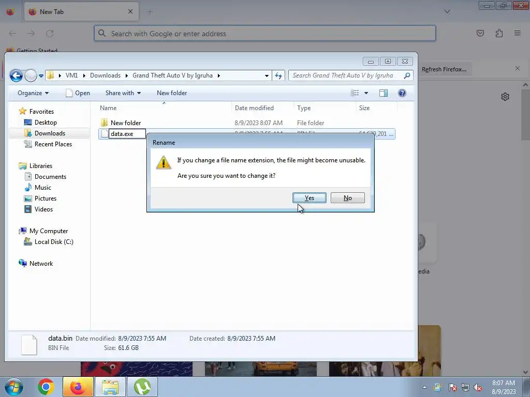Open the Share with menu
The image size is (530, 397).
pos(123,93)
